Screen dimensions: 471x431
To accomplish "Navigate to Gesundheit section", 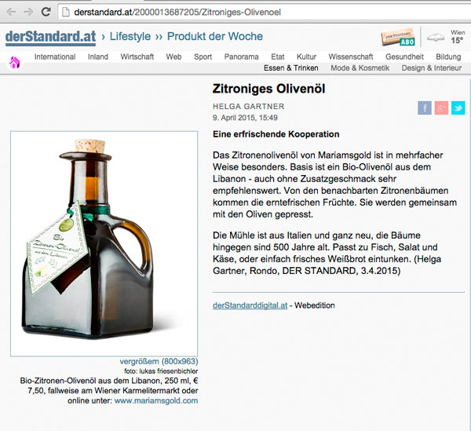I will [404, 57].
